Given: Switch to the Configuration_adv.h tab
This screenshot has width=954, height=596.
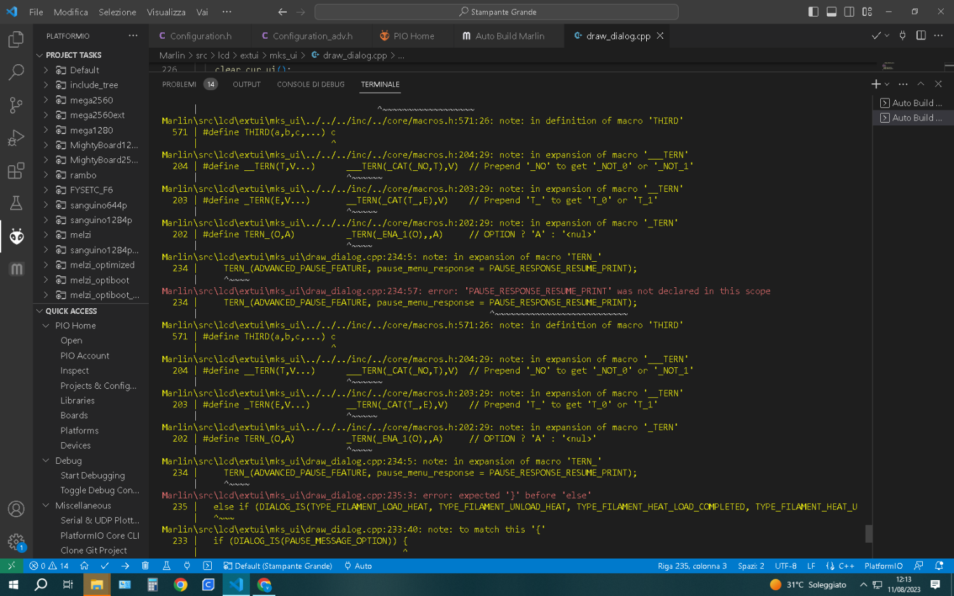Looking at the screenshot, I should [x=312, y=36].
